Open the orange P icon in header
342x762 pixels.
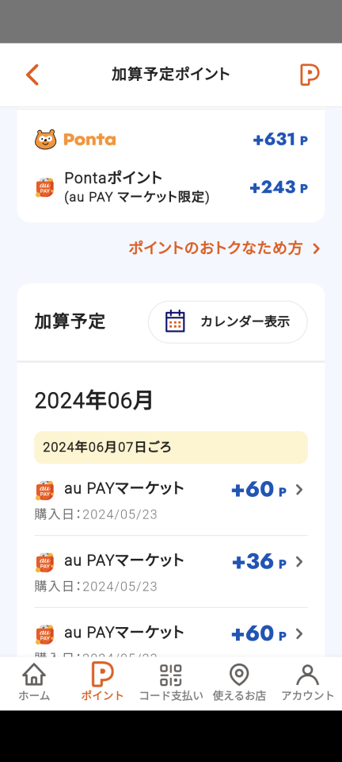click(310, 75)
